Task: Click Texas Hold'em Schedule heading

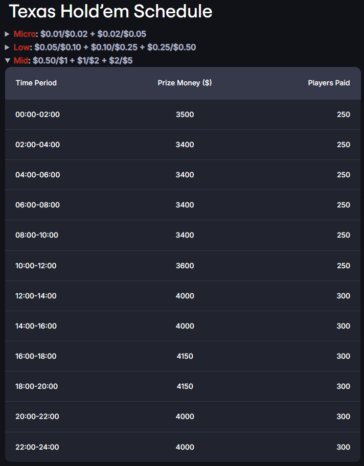Action: [x=110, y=11]
